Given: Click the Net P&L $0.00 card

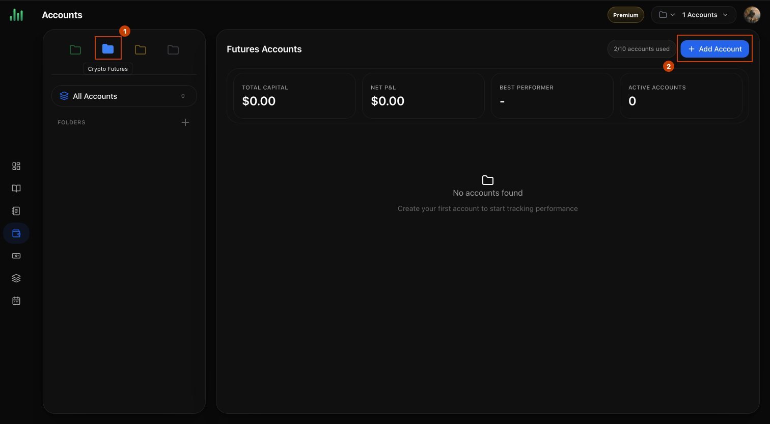Looking at the screenshot, I should [x=423, y=96].
